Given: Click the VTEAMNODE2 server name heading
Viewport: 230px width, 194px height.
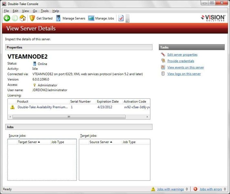Looking at the screenshot, I should tap(27, 57).
